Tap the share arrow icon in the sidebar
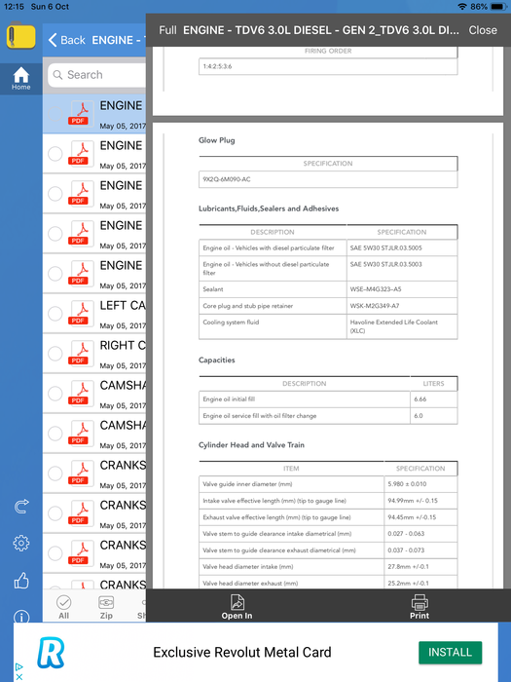 click(x=21, y=506)
